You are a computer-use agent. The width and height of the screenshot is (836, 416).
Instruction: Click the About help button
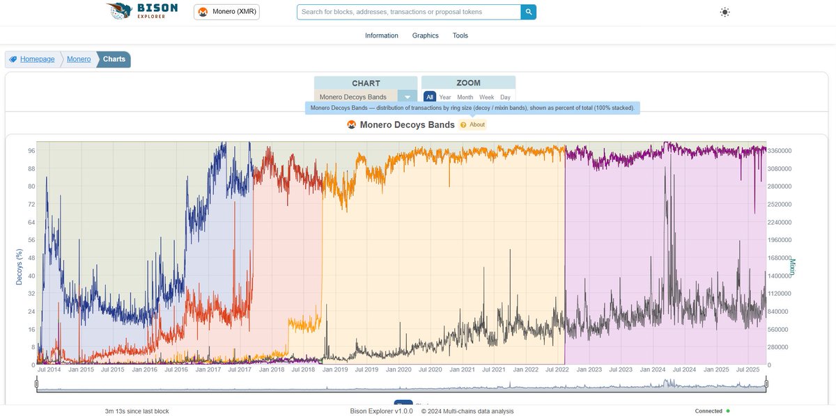point(473,125)
